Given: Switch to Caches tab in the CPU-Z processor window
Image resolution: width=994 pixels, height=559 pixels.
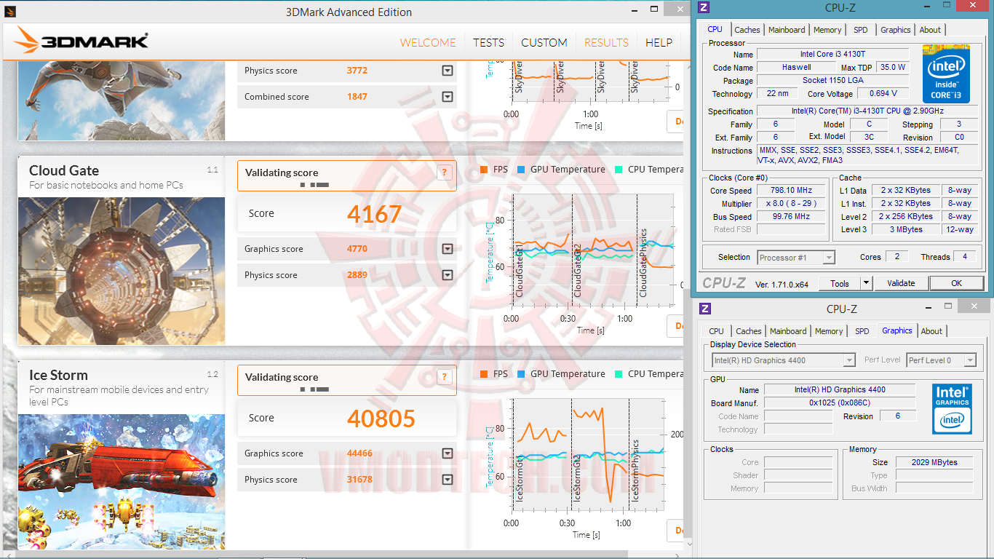Looking at the screenshot, I should [x=747, y=30].
